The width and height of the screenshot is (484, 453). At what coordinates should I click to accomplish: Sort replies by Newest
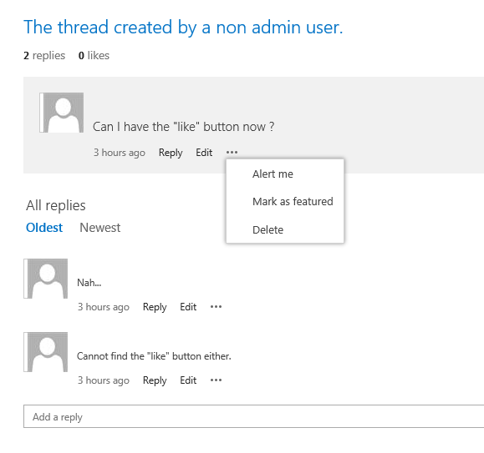100,228
